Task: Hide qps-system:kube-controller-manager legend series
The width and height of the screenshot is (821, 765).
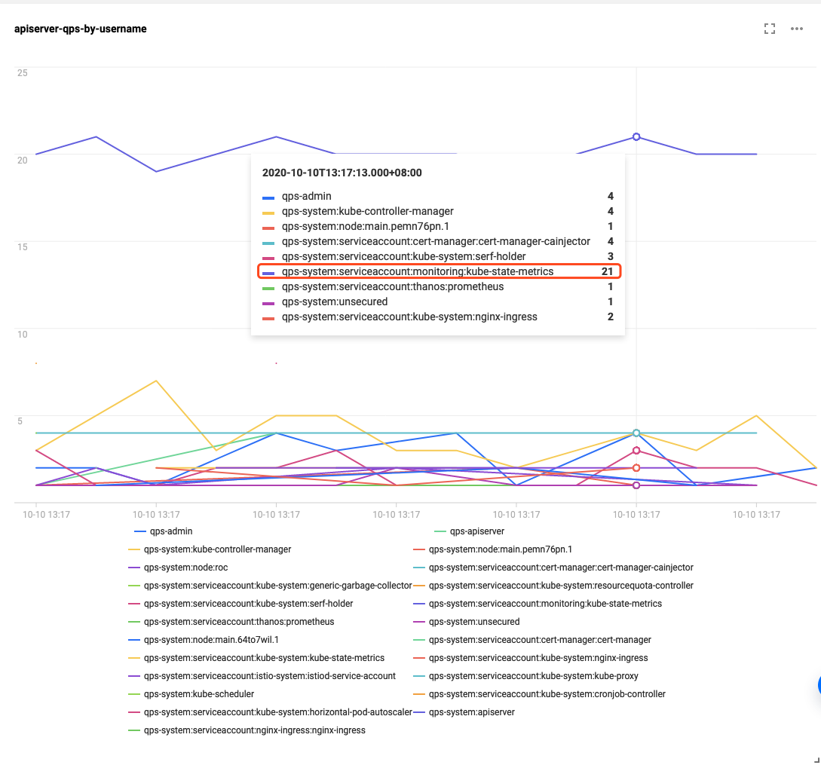Action: 217,549
